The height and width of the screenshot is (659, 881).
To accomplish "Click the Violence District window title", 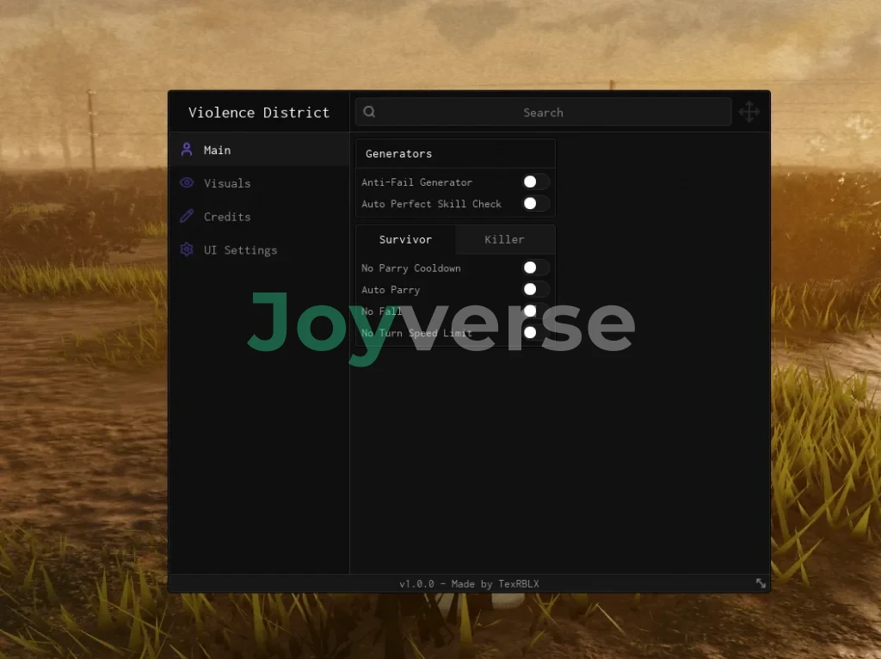I will click(x=259, y=113).
